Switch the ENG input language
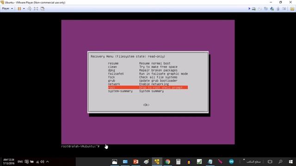 [20, 162]
